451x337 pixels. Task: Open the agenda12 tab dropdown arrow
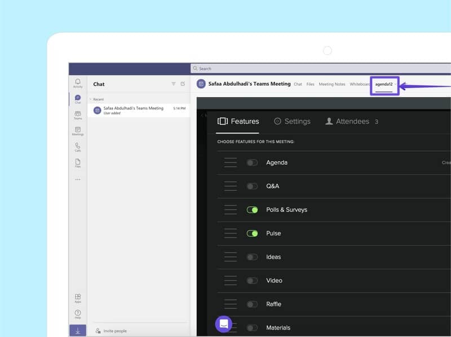pyautogui.click(x=396, y=85)
